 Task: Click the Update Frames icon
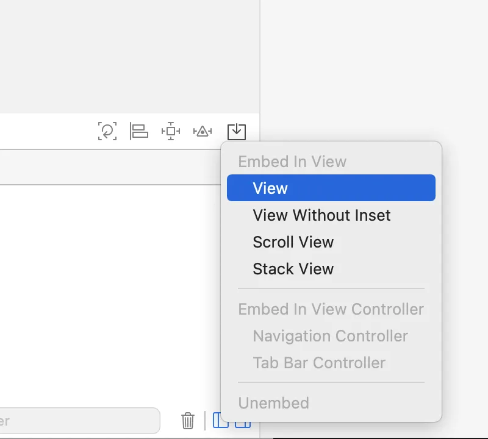(107, 131)
